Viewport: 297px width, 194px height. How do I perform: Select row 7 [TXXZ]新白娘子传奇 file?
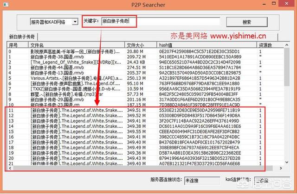[75, 89]
